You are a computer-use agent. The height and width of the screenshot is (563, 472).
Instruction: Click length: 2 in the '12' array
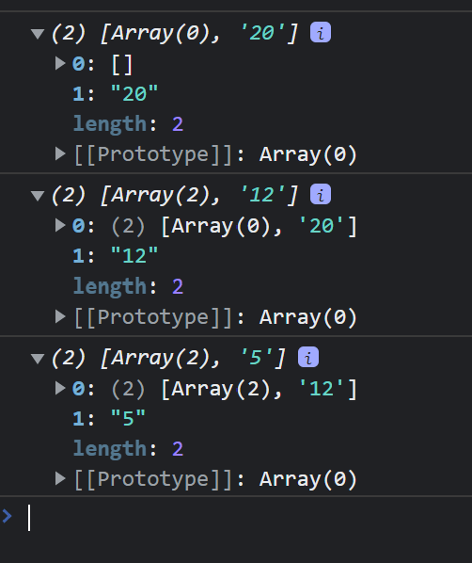[x=128, y=286]
